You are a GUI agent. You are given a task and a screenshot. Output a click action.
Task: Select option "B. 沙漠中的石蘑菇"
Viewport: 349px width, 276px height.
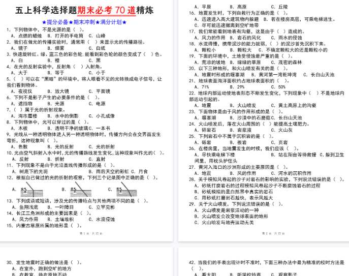point(250,118)
